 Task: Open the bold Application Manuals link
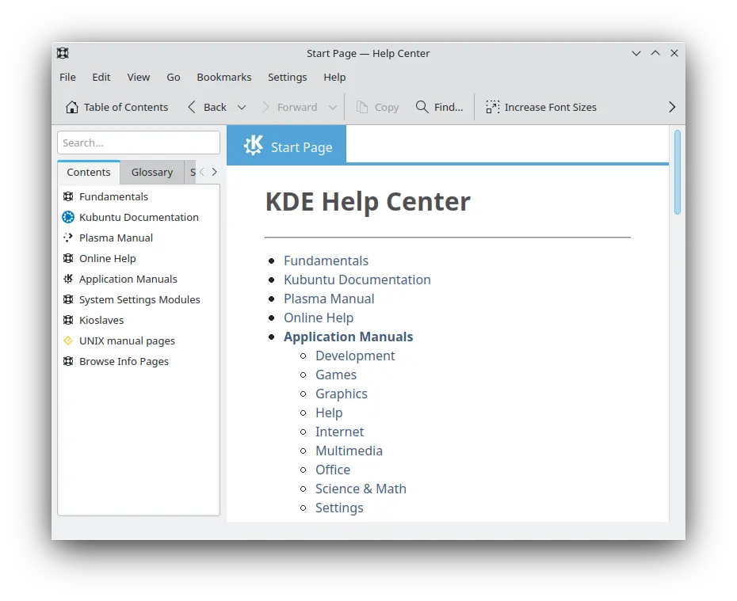click(348, 337)
